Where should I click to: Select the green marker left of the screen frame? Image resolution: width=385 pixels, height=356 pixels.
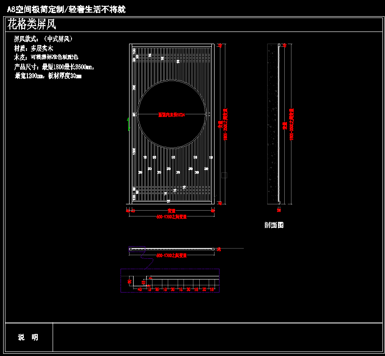pyautogui.click(x=128, y=128)
